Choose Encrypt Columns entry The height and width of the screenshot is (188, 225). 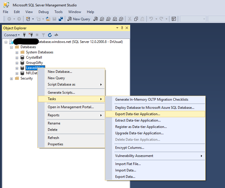point(155,148)
